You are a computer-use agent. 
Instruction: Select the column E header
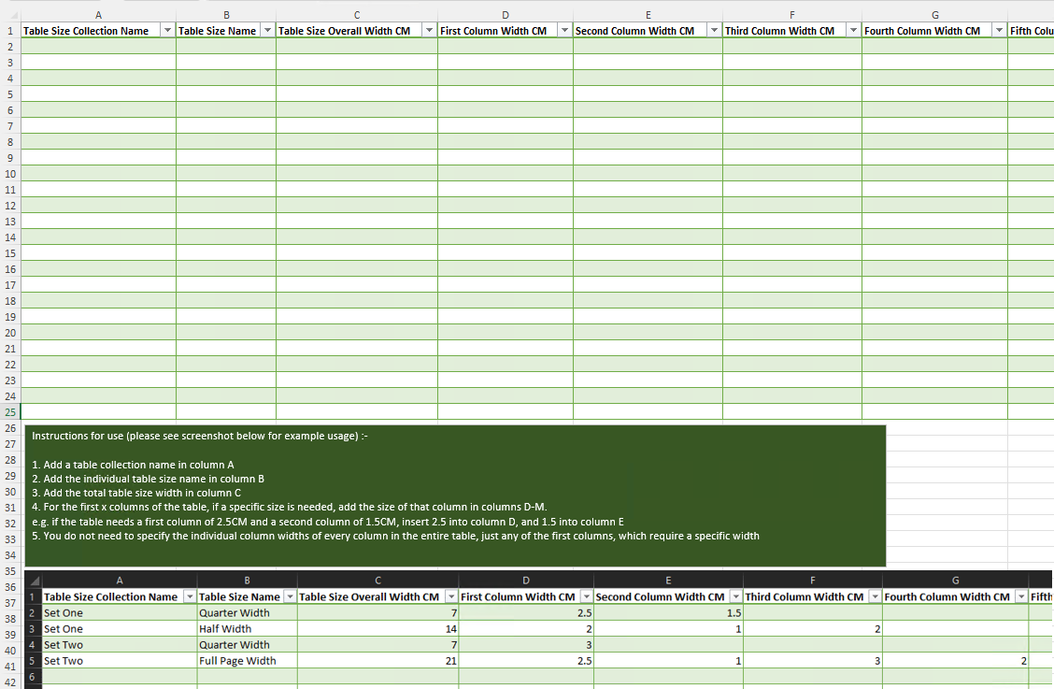point(648,15)
